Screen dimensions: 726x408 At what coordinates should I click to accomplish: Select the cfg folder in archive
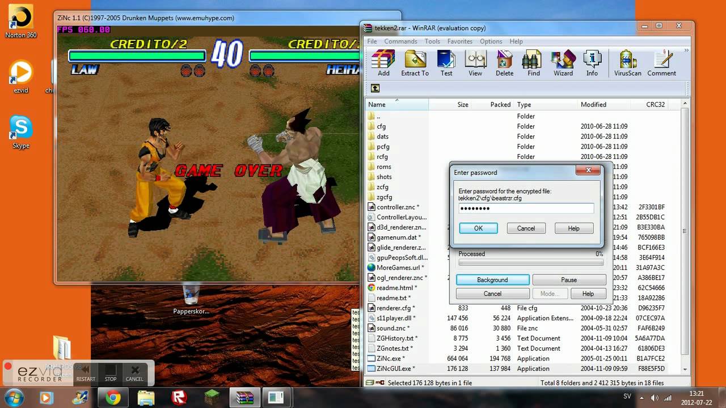pos(381,126)
